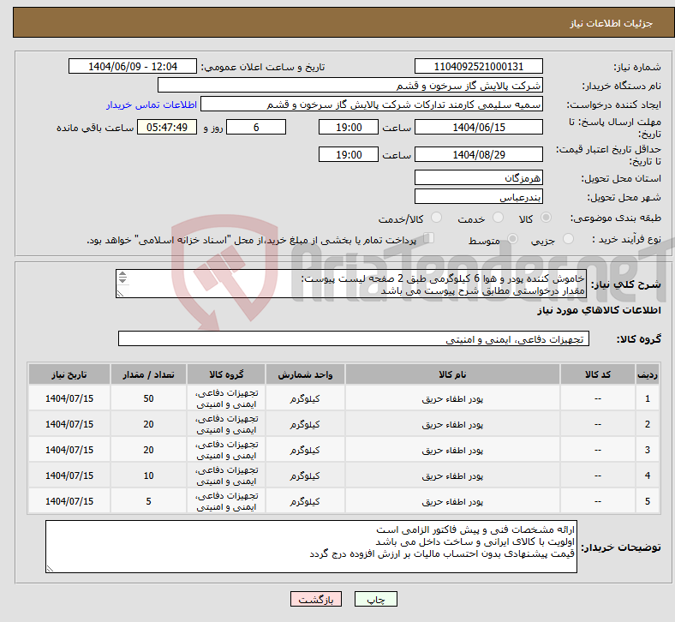Click the تاریخ نیاز column header
The width and height of the screenshot is (675, 622).
[x=69, y=375]
